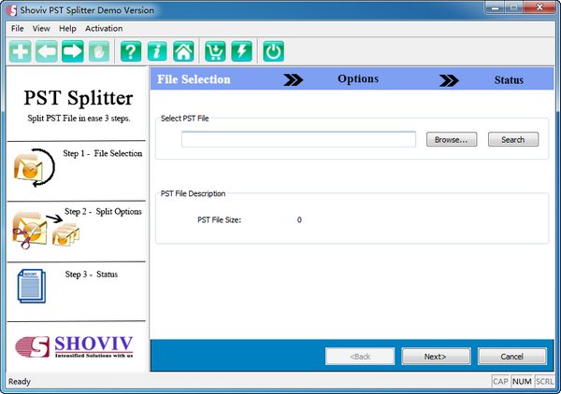
Task: Select the File Selection header step
Action: click(194, 79)
